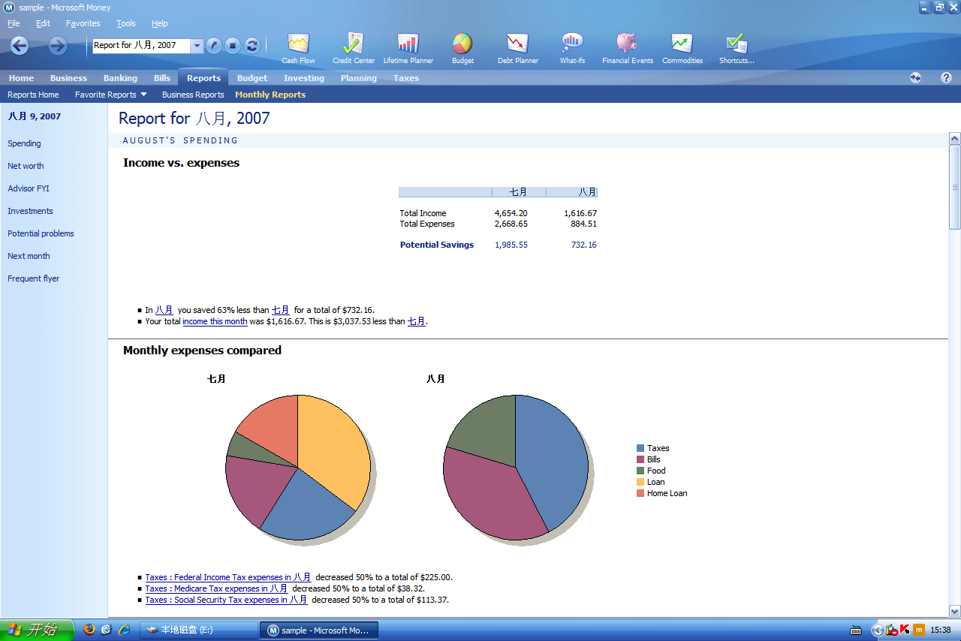Open the Credit Center

pos(353,47)
